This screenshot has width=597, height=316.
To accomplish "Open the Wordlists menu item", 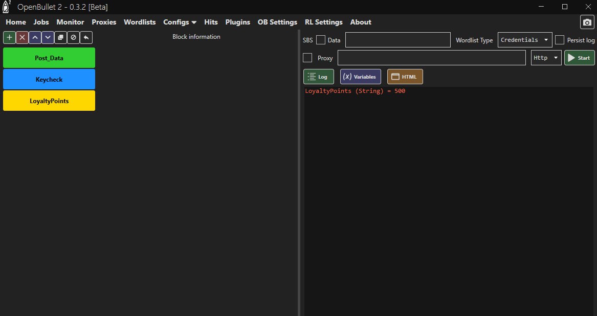I will point(140,22).
